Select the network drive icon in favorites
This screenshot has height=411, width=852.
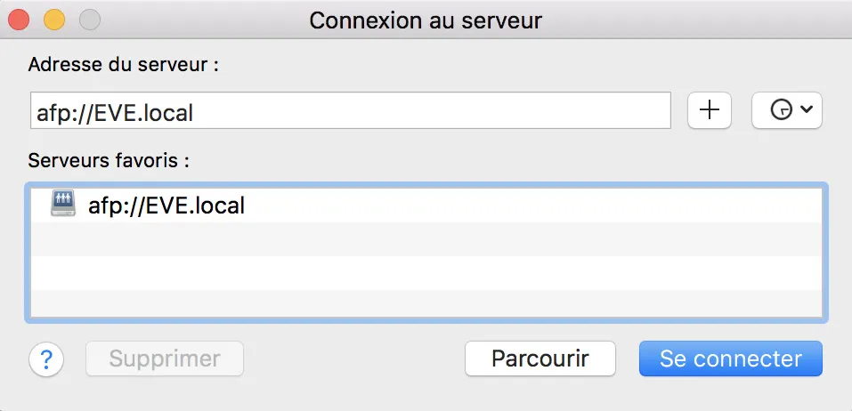63,204
